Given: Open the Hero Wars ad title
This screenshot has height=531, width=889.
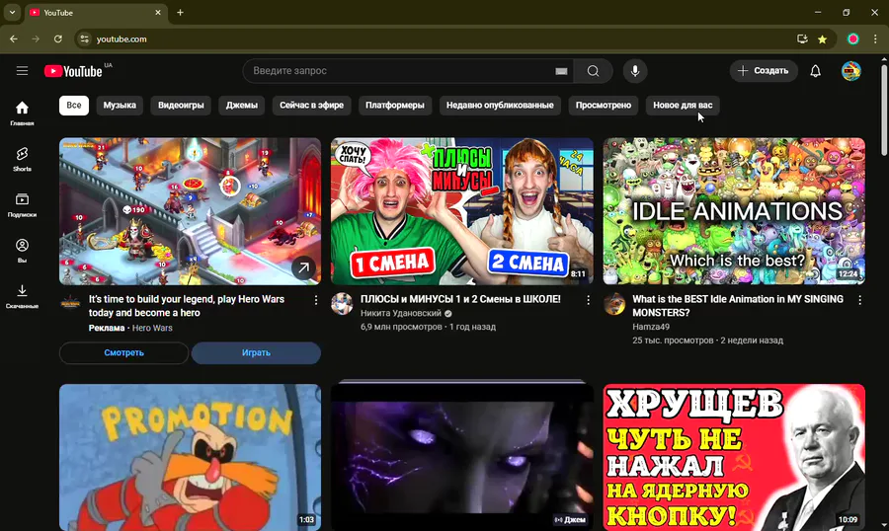Looking at the screenshot, I should [187, 305].
